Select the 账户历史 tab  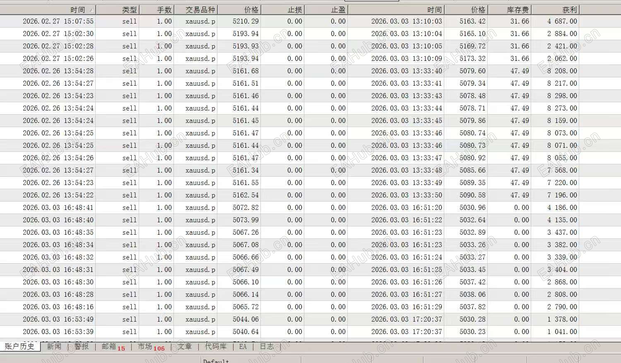(x=19, y=346)
